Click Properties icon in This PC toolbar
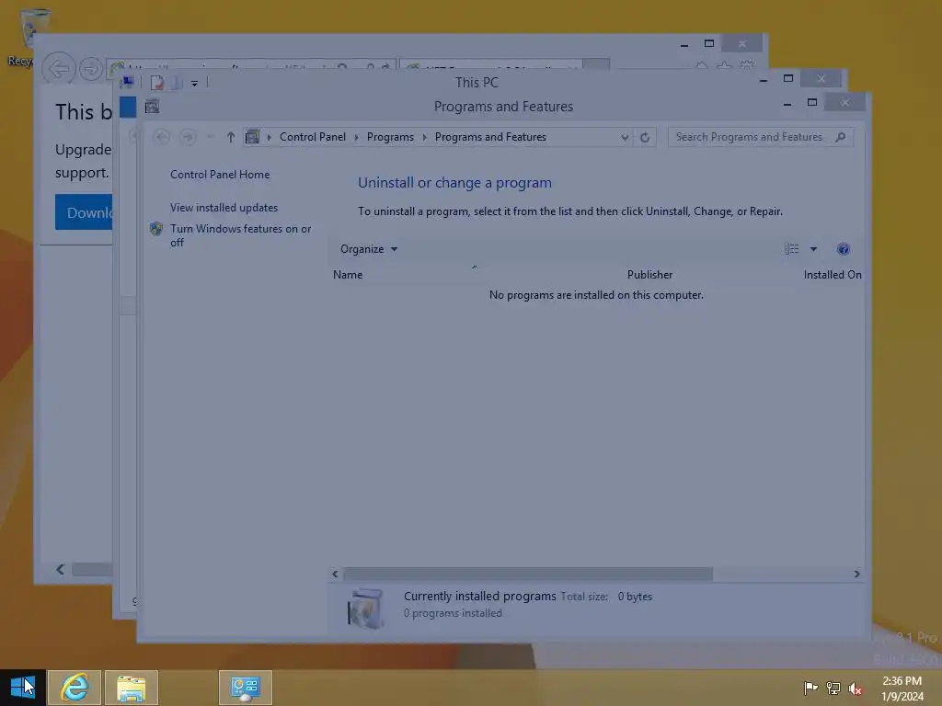The width and height of the screenshot is (942, 706). [156, 83]
